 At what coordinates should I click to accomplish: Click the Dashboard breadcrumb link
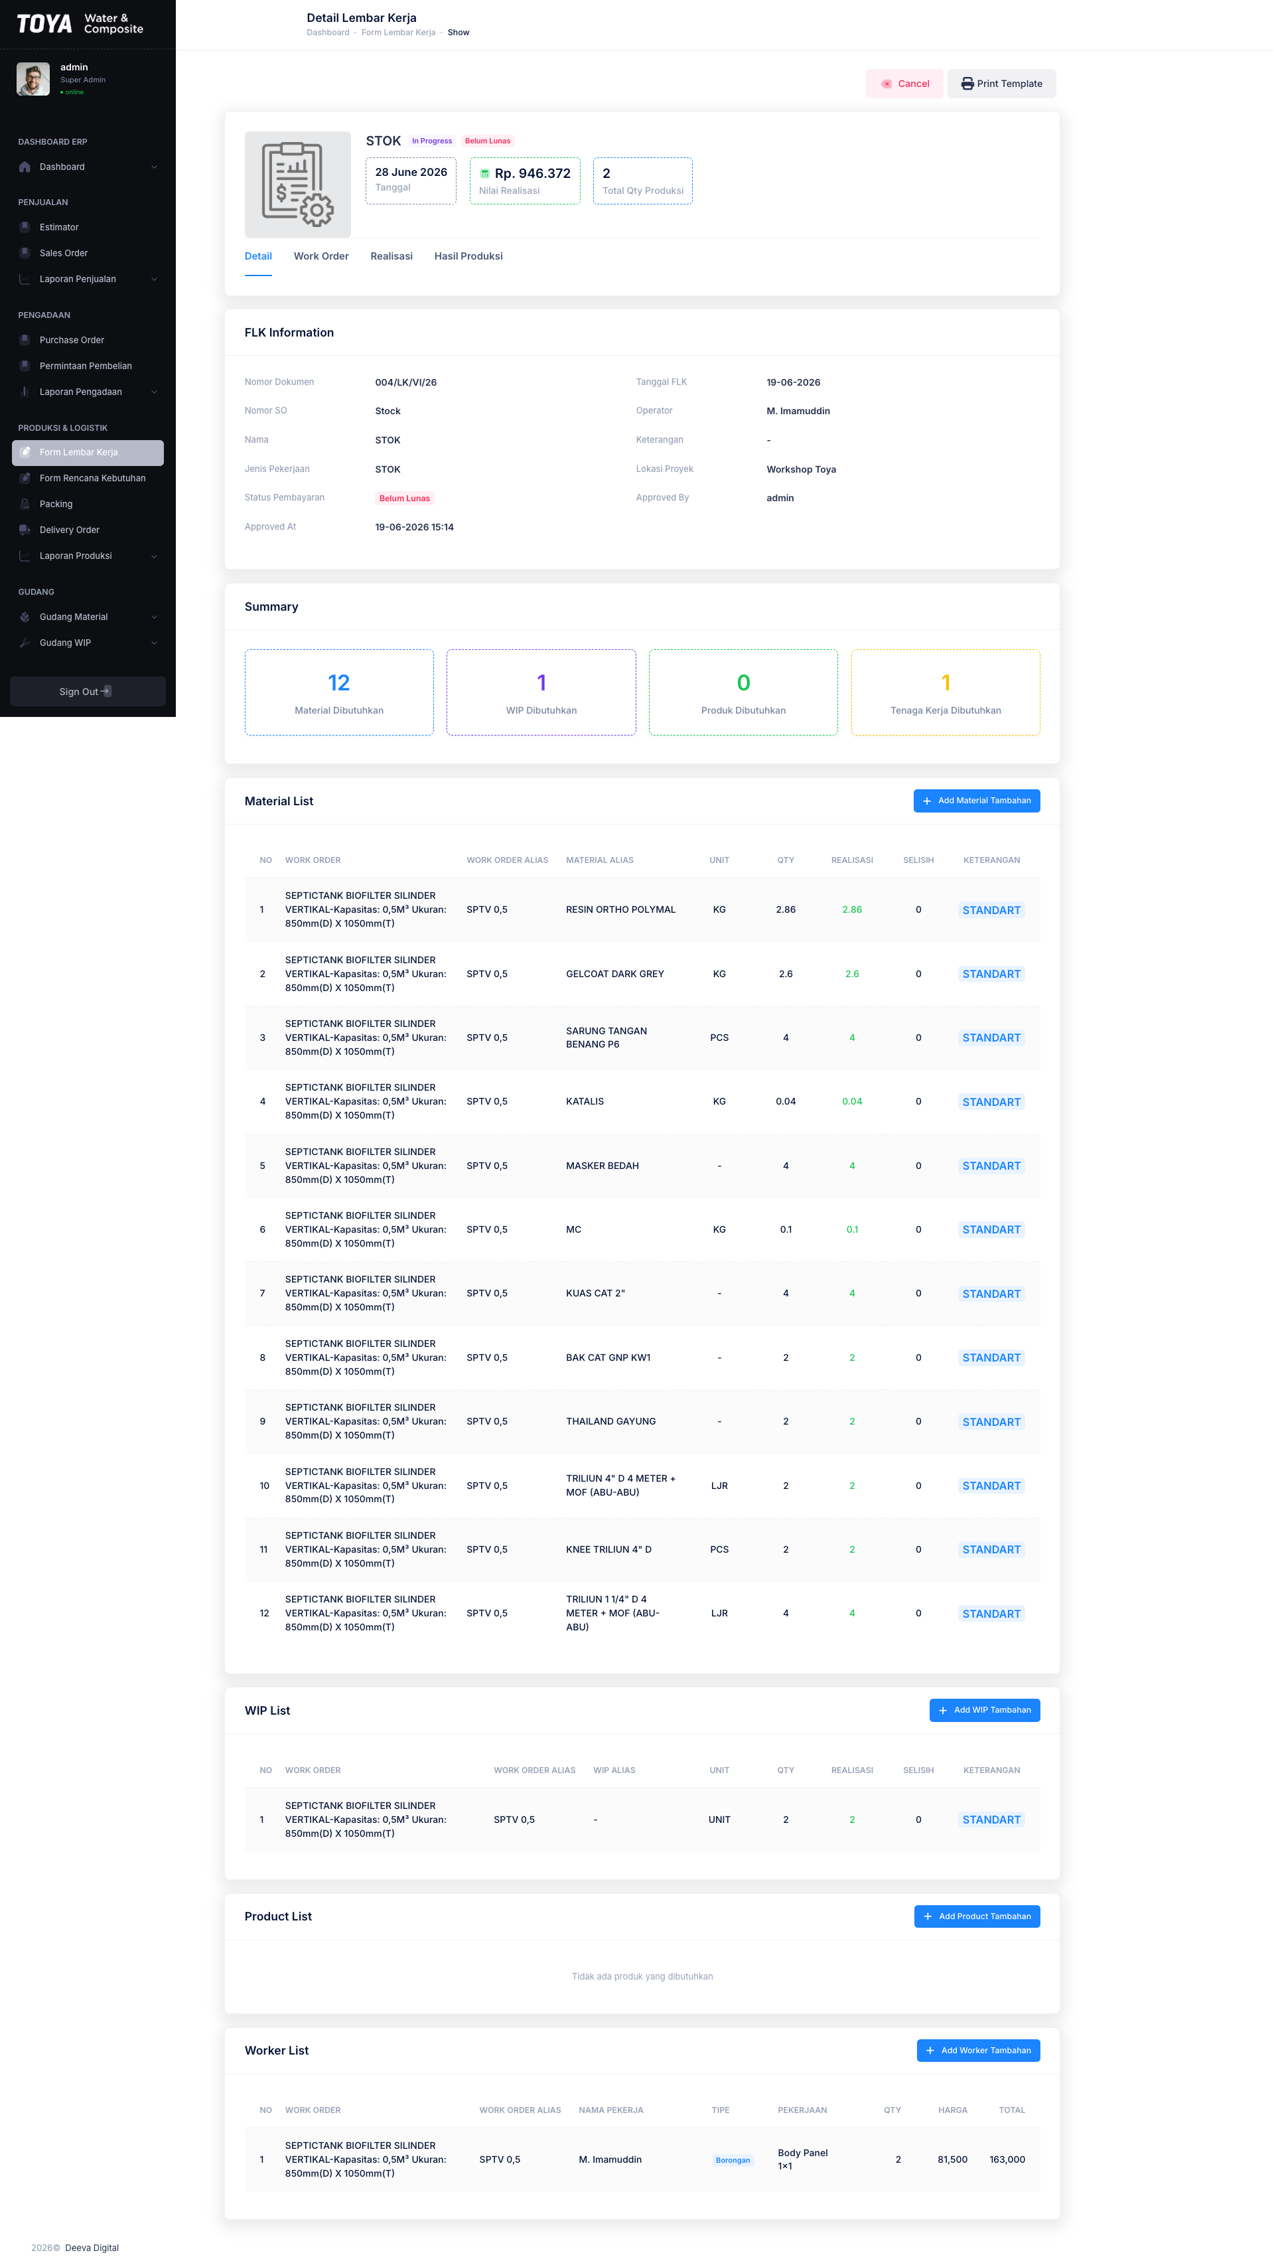click(x=328, y=33)
